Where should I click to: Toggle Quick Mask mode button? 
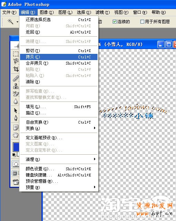pos(16,164)
